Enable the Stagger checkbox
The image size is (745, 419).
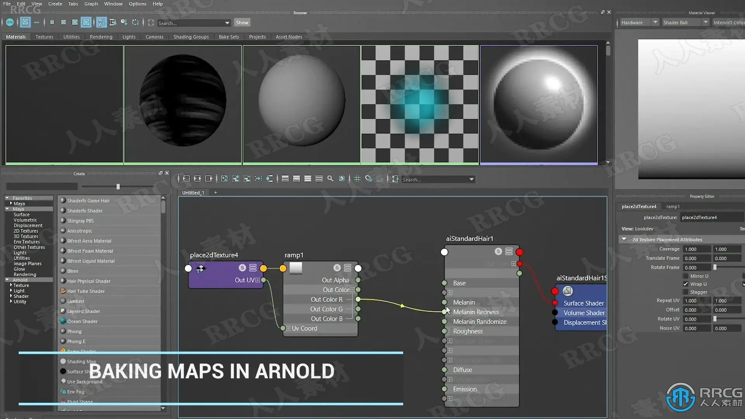coord(686,292)
